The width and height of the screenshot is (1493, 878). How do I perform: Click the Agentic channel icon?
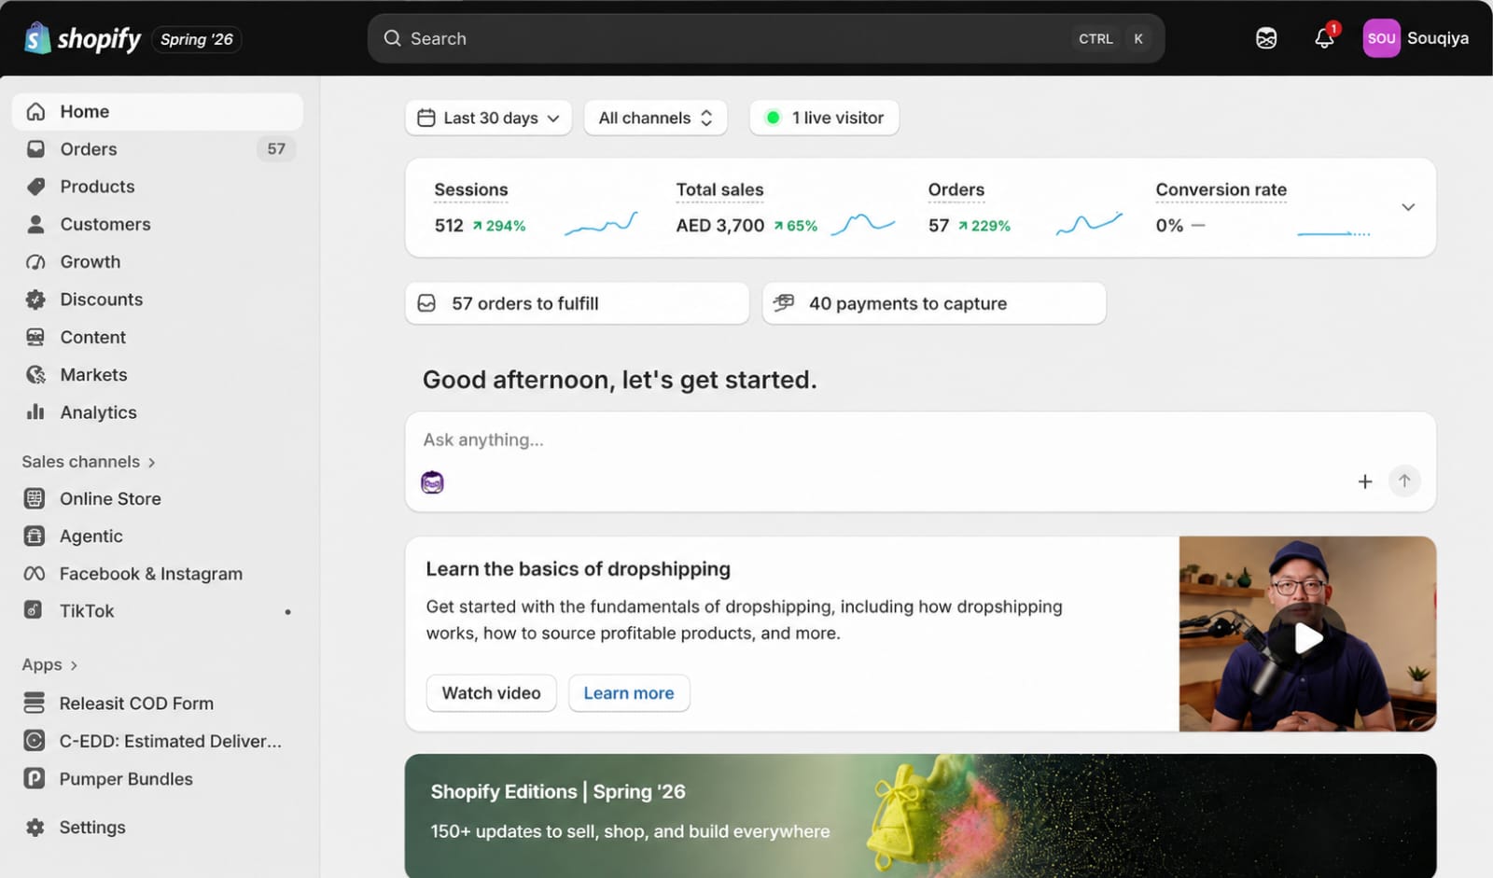click(35, 537)
